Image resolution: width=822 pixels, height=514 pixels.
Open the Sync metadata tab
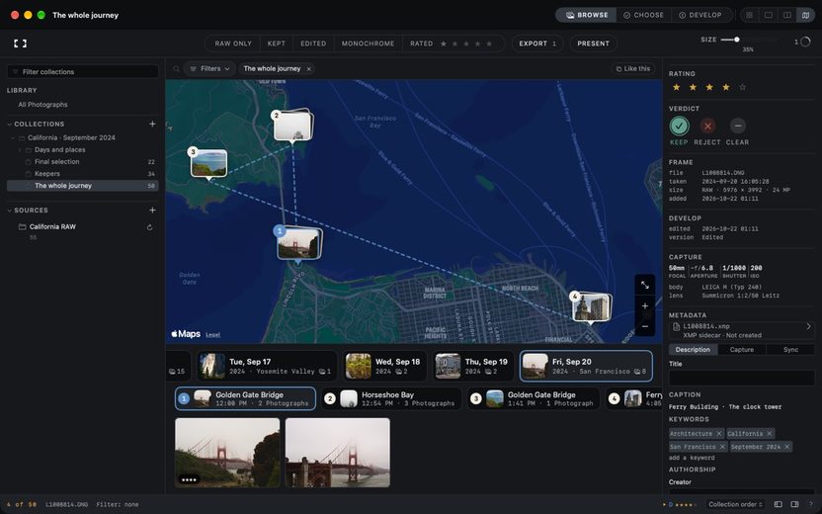(790, 350)
